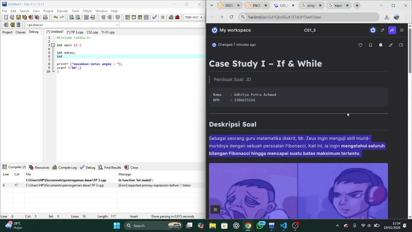This screenshot has width=412, height=232.
Task: Click the HackMD edit pencil icon
Action: coord(382,30)
